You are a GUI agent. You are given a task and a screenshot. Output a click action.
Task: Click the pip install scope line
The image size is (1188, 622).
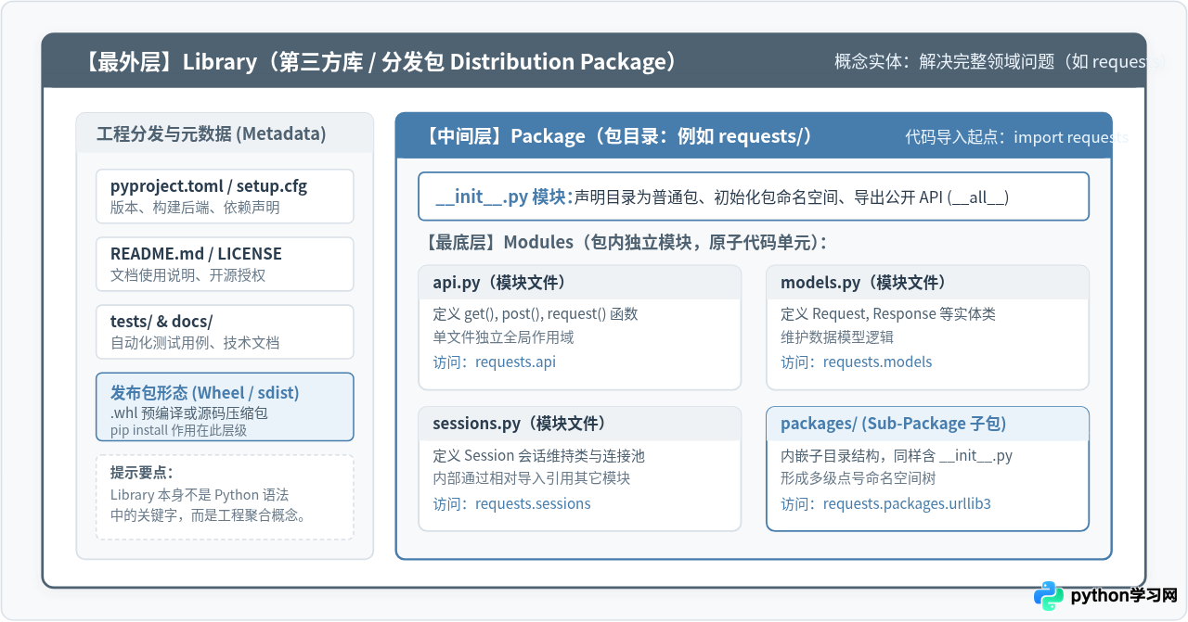[x=179, y=430]
